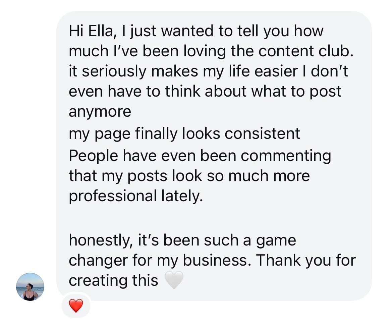
Task: Click the blank line above "honestly"
Action: coord(201,218)
